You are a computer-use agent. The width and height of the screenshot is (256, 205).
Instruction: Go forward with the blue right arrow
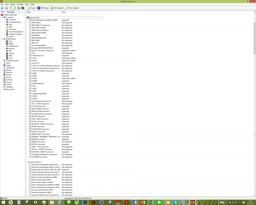(6, 8)
